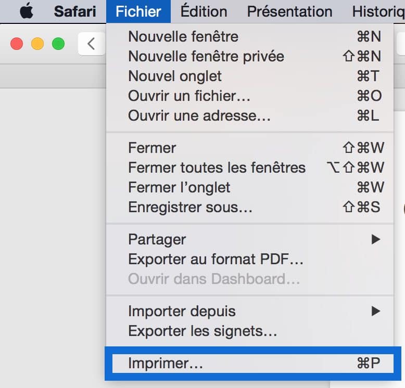Select Nouvel onglet
The height and width of the screenshot is (388, 405).
[250, 76]
